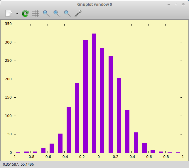Apply the next zoom settings
Image resolution: width=189 pixels, height=168 pixels.
[x=57, y=13]
